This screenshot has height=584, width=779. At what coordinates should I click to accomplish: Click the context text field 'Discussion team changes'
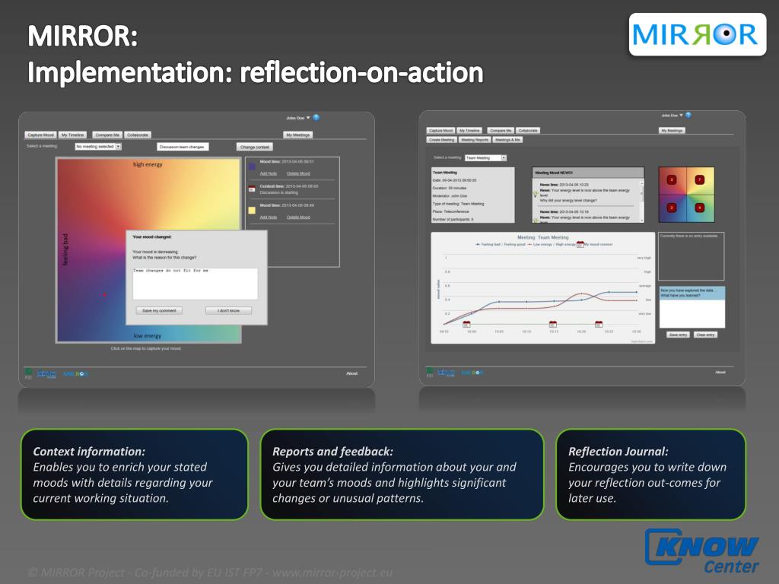(183, 147)
